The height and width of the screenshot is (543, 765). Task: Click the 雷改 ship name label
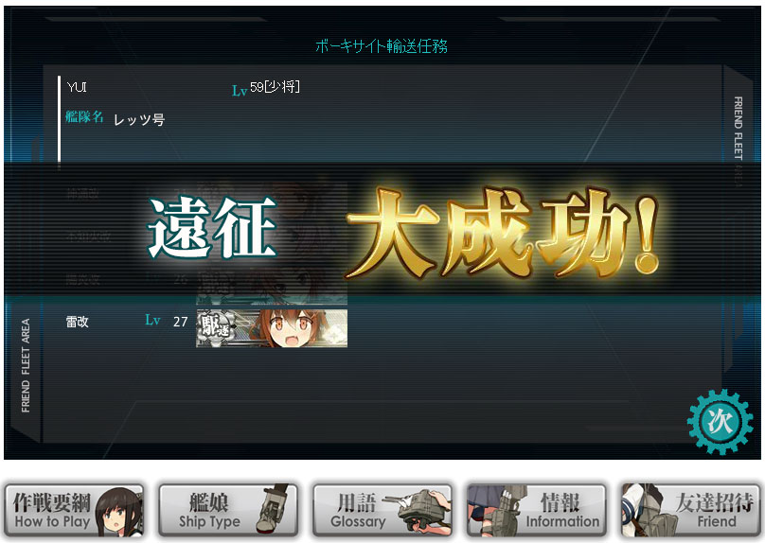(x=77, y=322)
